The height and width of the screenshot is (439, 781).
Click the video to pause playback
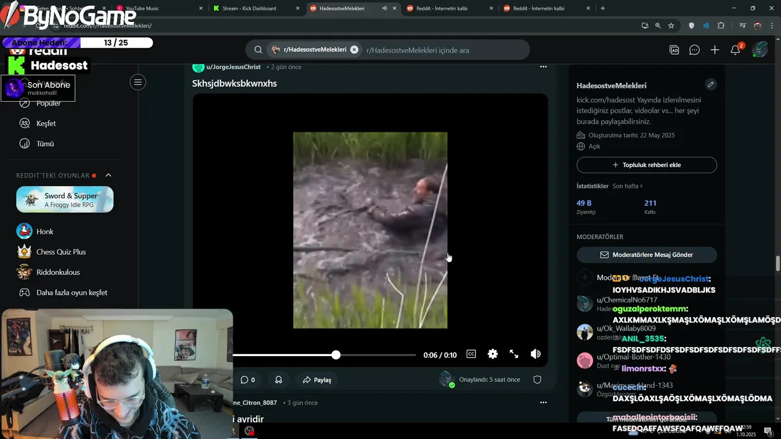[x=370, y=230]
